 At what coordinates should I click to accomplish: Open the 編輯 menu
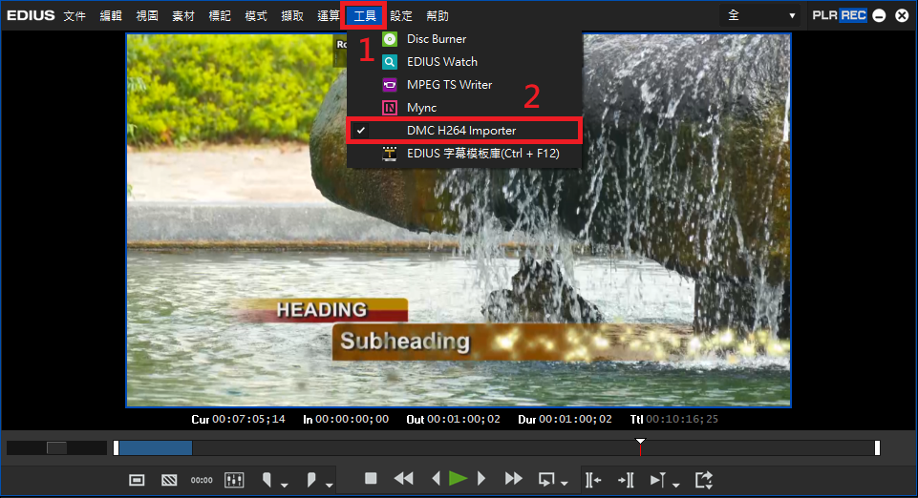click(x=111, y=16)
